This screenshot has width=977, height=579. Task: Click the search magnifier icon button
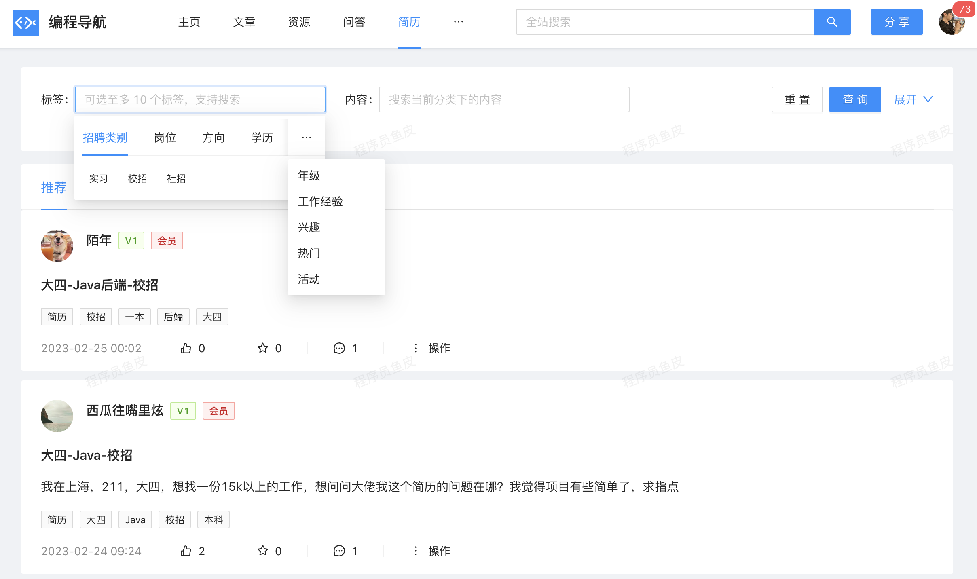(x=832, y=22)
